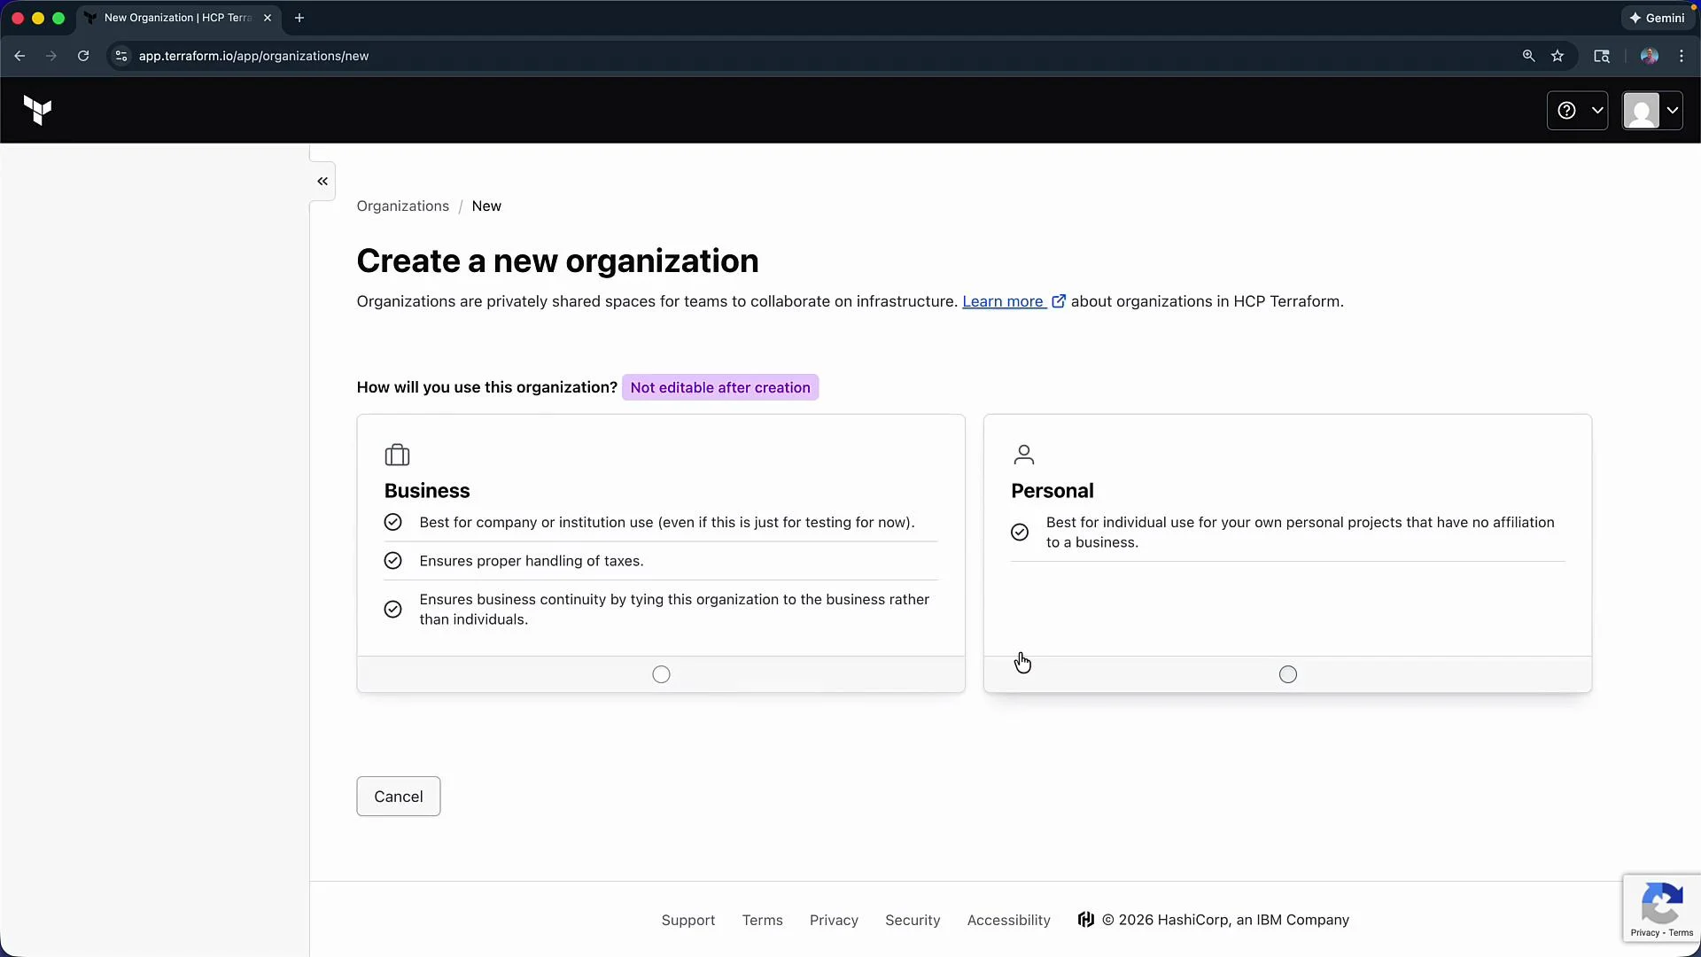Open the Chrome profile avatar

tap(1649, 56)
